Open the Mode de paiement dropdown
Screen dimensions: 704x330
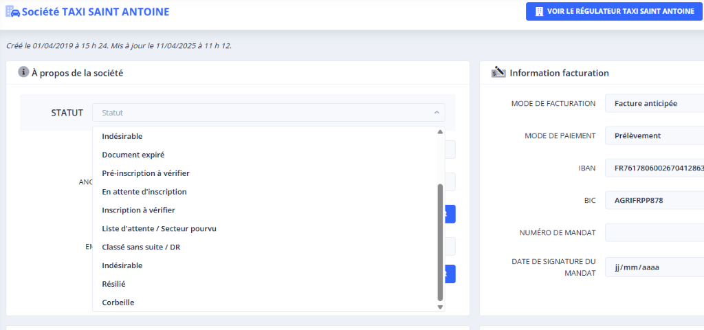[x=654, y=135]
